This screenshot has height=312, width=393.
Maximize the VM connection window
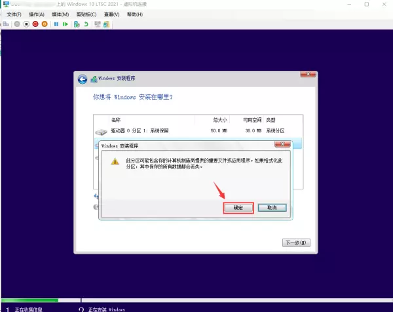coord(366,5)
